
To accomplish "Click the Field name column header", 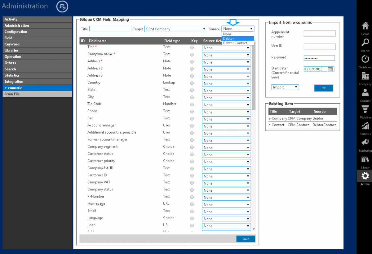I will pos(97,41).
